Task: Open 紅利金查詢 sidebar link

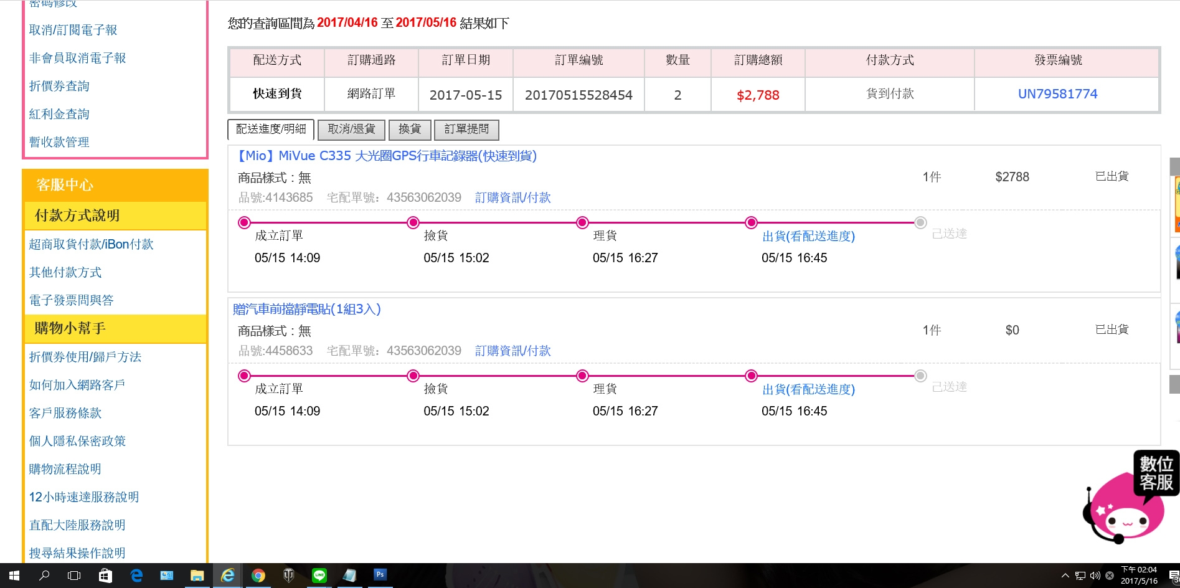Action: 59,114
